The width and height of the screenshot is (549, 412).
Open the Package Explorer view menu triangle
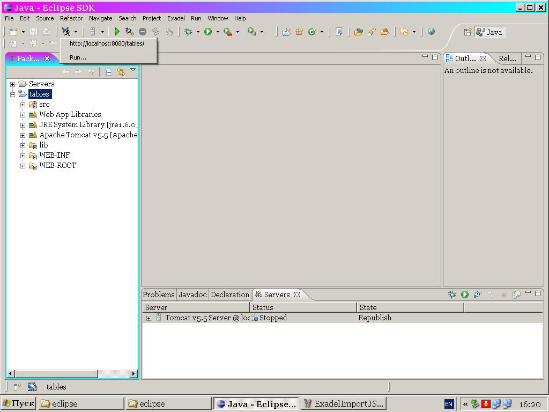[133, 70]
